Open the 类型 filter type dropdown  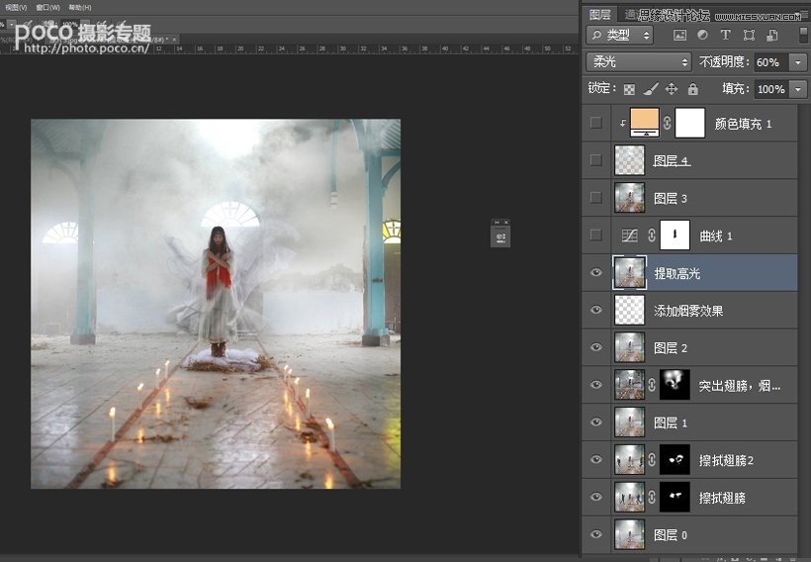click(620, 36)
